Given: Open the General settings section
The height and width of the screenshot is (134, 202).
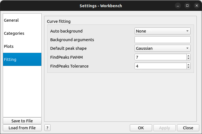Looking at the screenshot, I should [11, 20].
